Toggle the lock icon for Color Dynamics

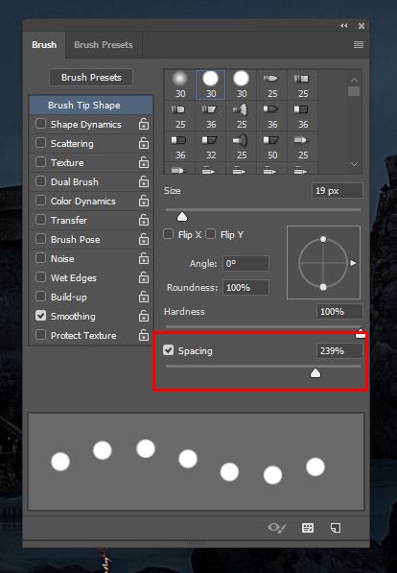[144, 201]
